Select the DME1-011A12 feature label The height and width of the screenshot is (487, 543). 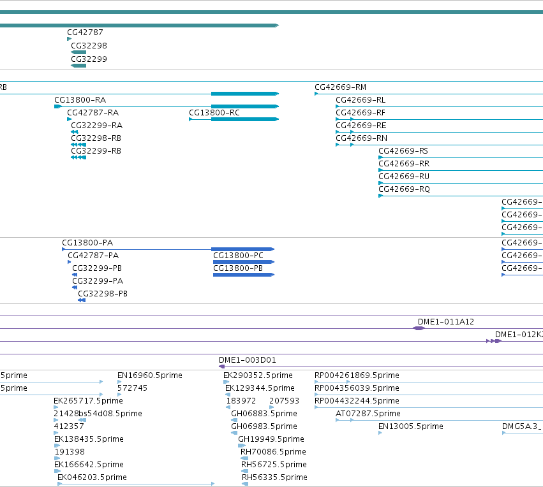pos(446,322)
